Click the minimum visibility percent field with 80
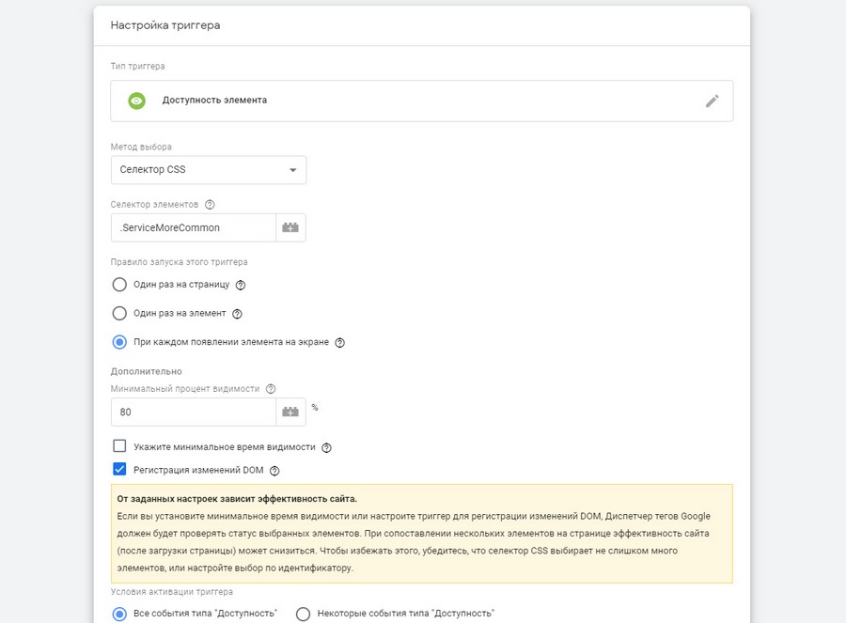 pyautogui.click(x=193, y=412)
